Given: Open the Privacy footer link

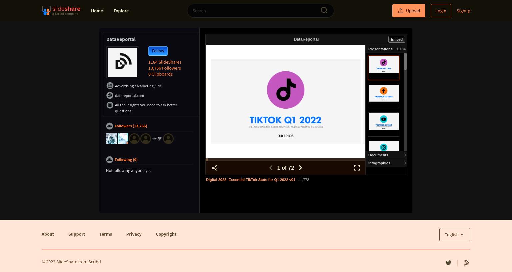Looking at the screenshot, I should click(x=134, y=234).
